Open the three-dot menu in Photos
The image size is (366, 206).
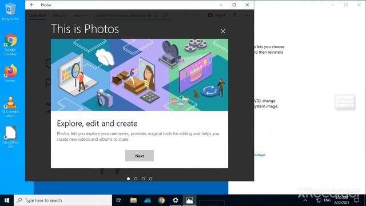247,15
